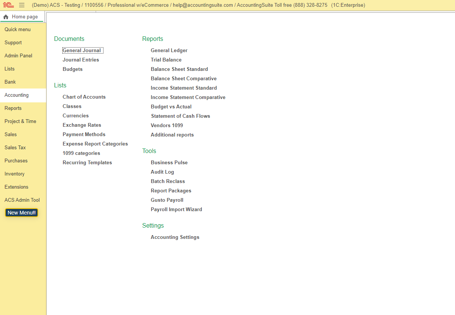Open Gusto Payroll tool
This screenshot has width=455, height=315.
167,200
